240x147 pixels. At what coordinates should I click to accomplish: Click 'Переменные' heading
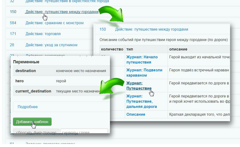(26, 62)
